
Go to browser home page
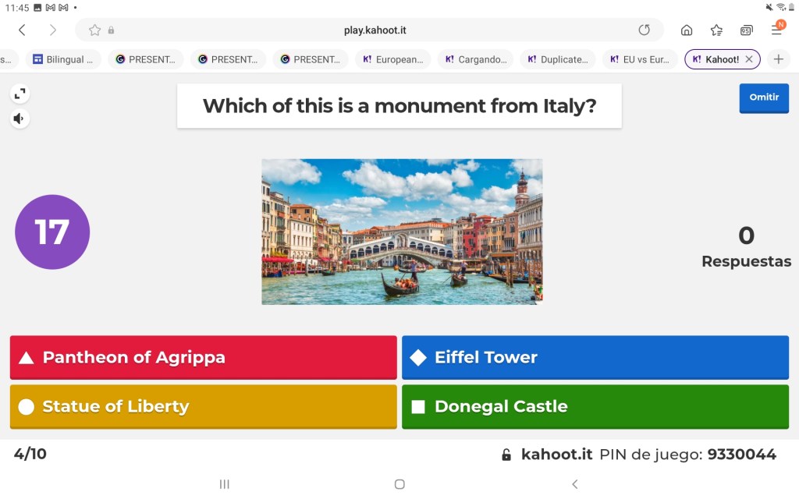(x=687, y=30)
